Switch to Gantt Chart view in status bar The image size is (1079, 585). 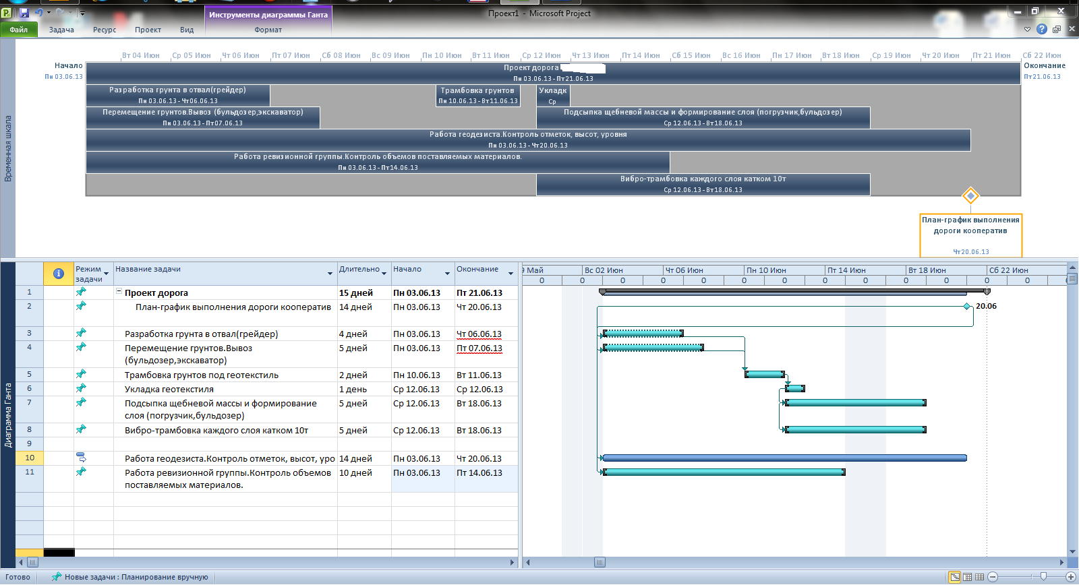pyautogui.click(x=955, y=577)
